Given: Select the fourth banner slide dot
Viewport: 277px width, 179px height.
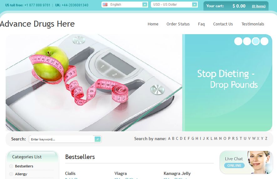Looking at the screenshot, I should point(264,41).
